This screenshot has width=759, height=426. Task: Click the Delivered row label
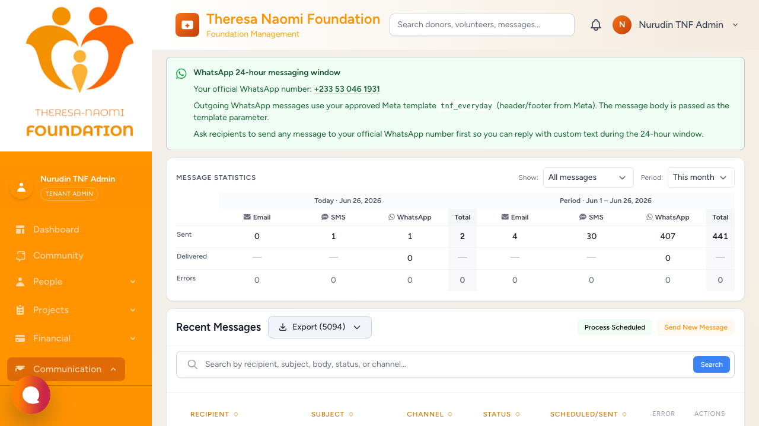192,257
